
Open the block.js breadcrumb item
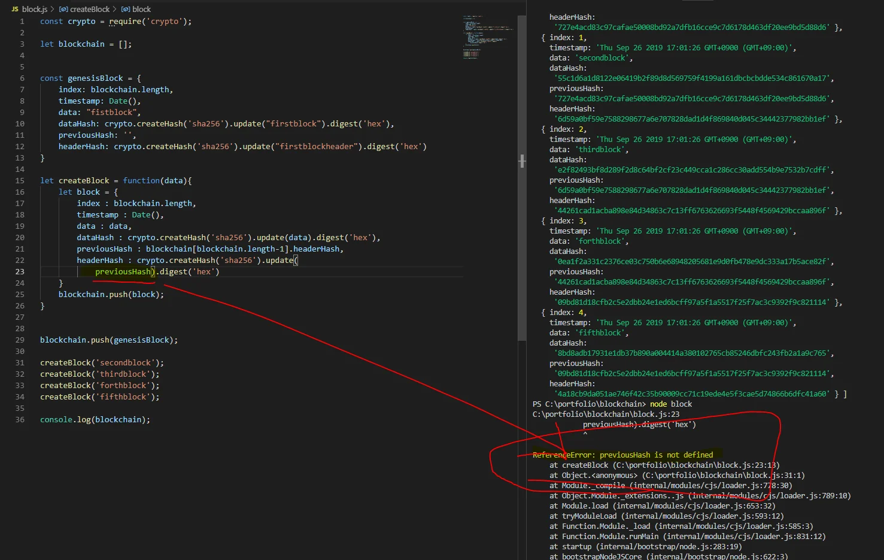(34, 9)
